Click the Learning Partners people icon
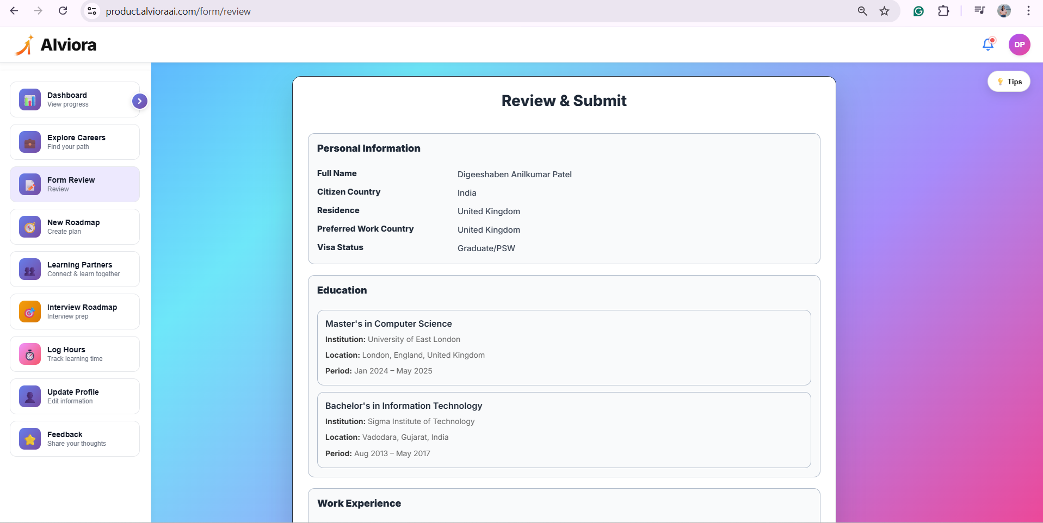 [30, 269]
